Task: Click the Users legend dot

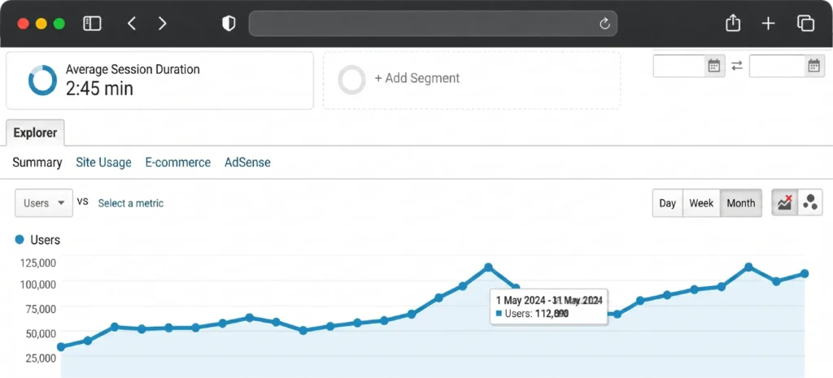Action: [x=20, y=240]
